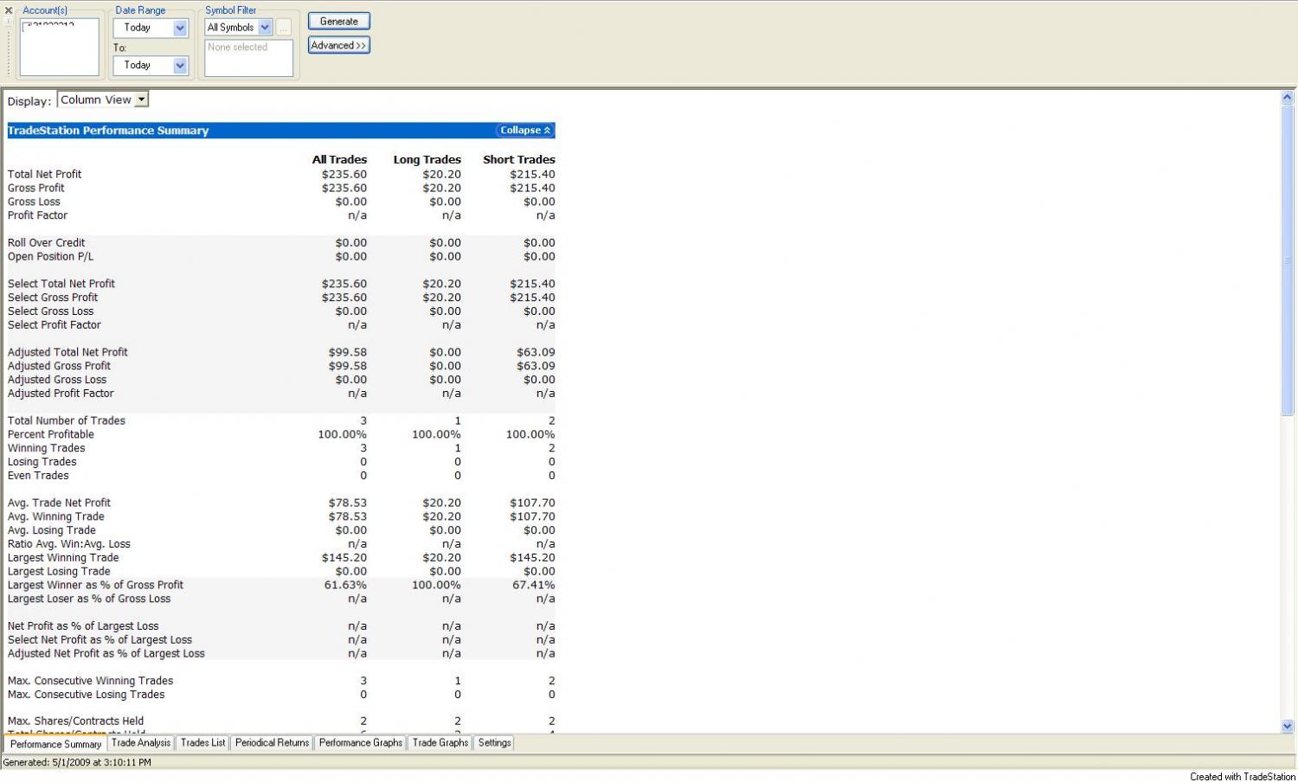The width and height of the screenshot is (1298, 782).
Task: Click the 'Max. Consecutive Winning Trades' label
Action: [x=90, y=681]
